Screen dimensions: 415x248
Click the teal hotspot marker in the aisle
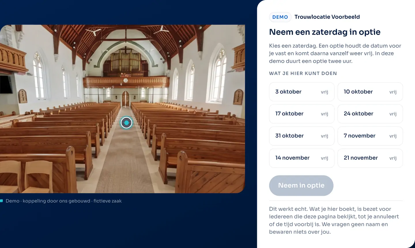(x=126, y=123)
